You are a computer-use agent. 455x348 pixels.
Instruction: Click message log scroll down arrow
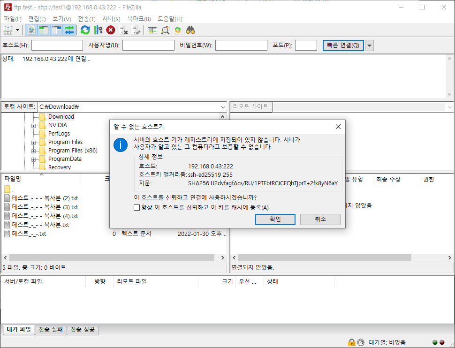point(449,94)
